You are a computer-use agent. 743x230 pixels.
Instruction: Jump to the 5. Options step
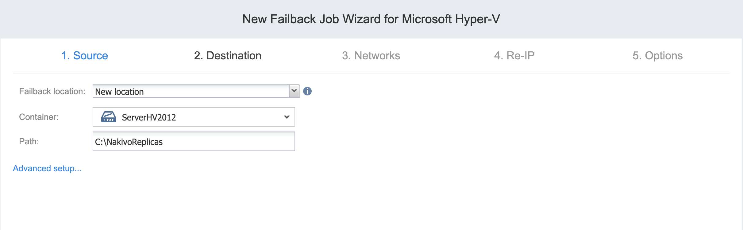click(x=658, y=56)
